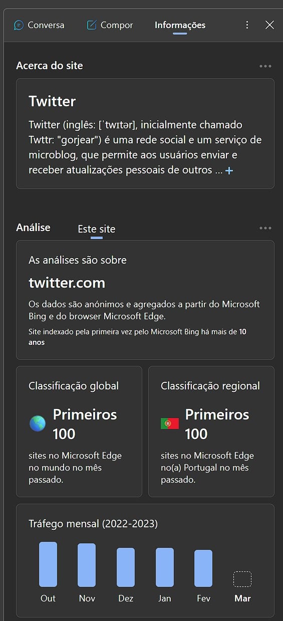Close the sidebar panel with X
The width and height of the screenshot is (283, 621).
[269, 25]
